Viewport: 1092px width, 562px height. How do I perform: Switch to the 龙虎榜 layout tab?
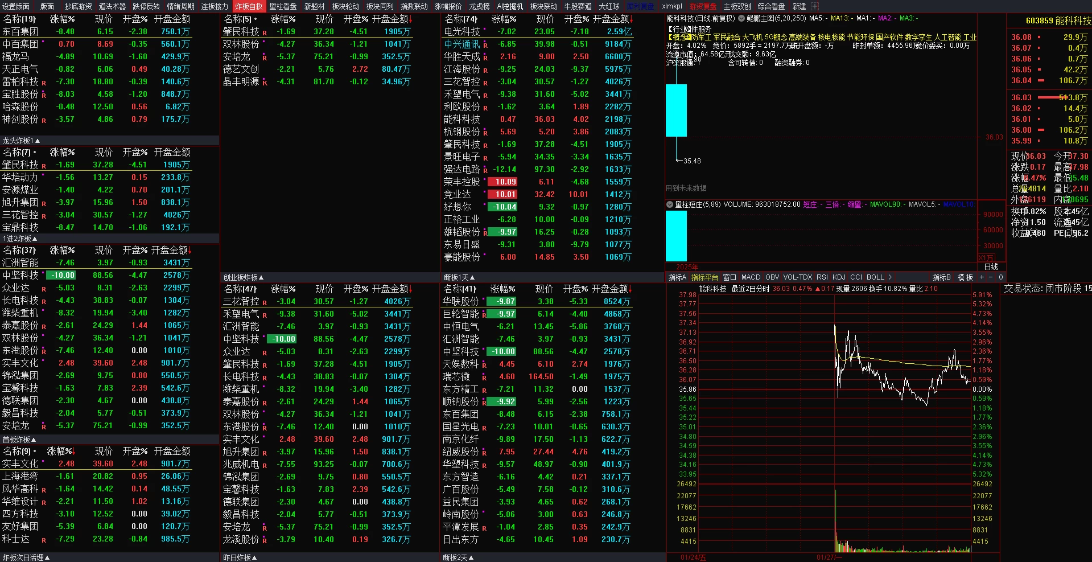coord(479,6)
